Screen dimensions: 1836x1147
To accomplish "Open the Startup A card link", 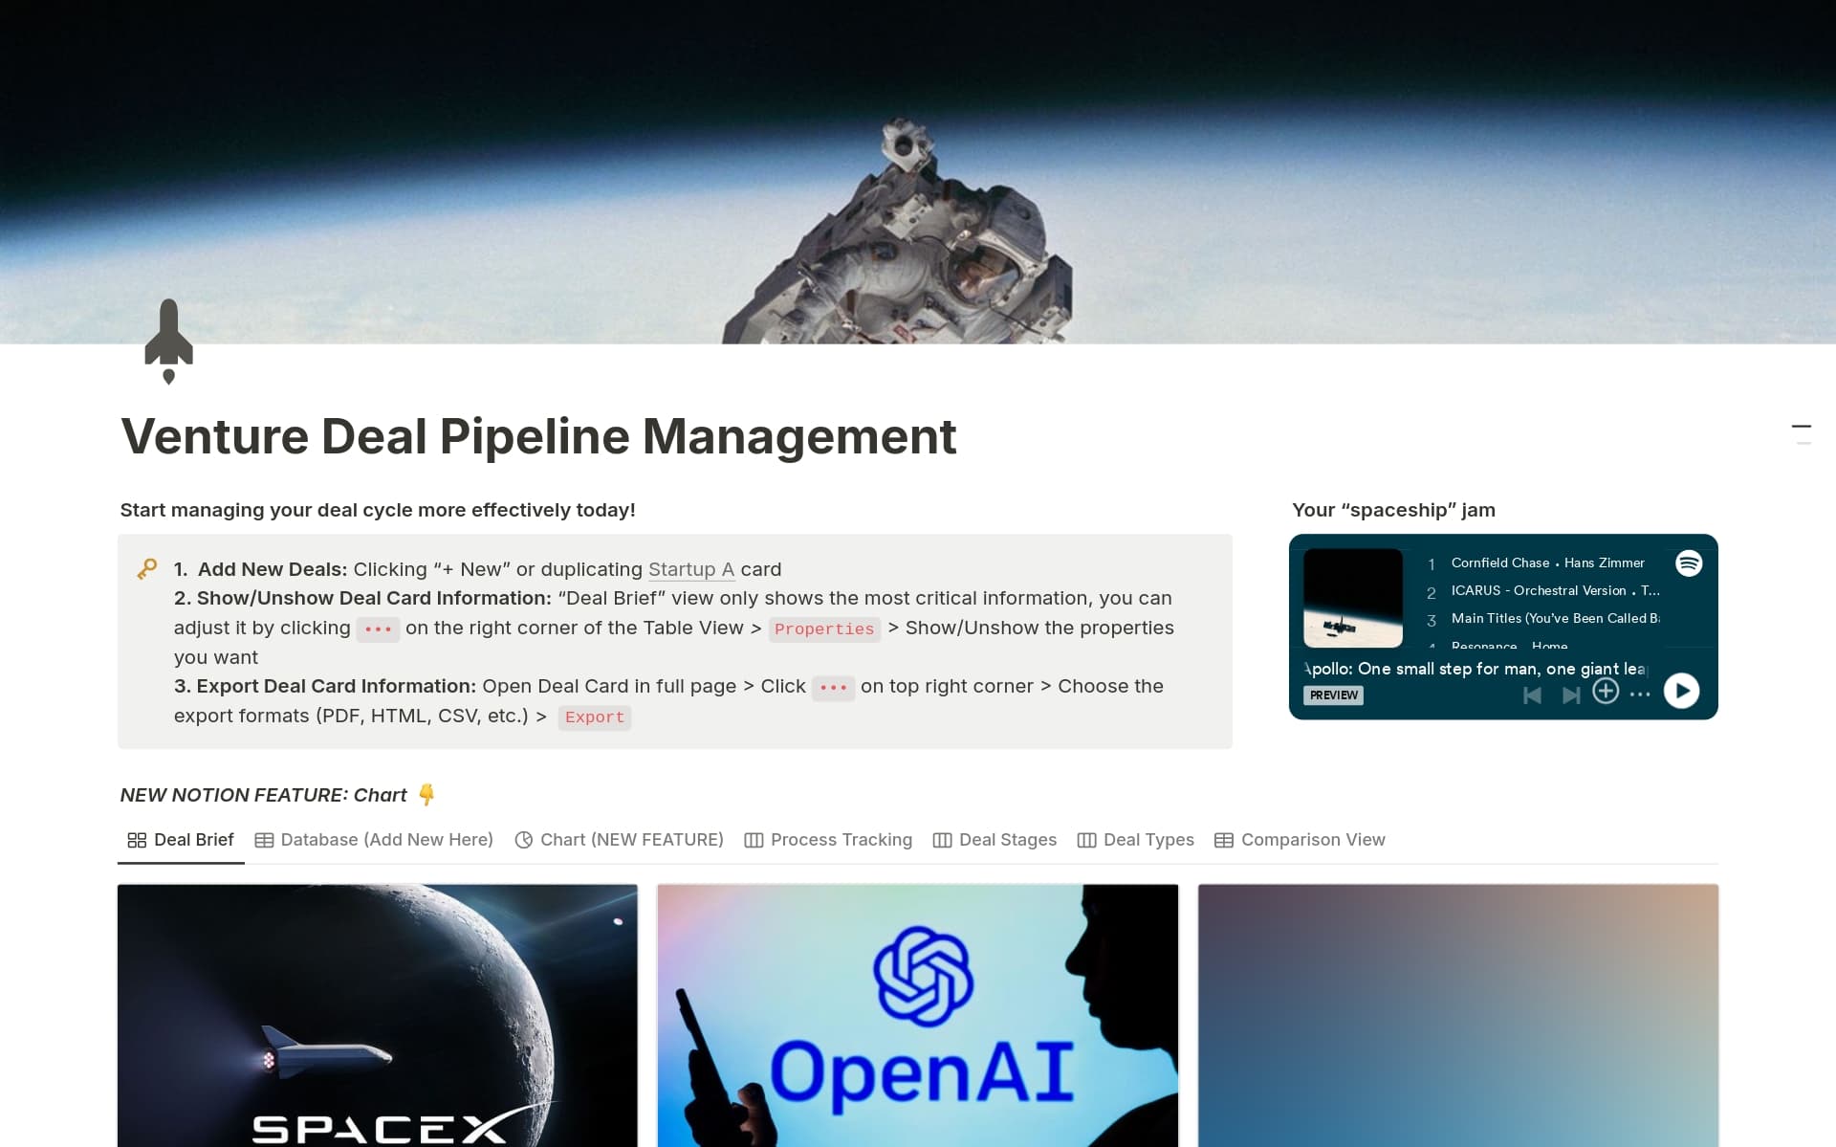I will click(x=690, y=569).
